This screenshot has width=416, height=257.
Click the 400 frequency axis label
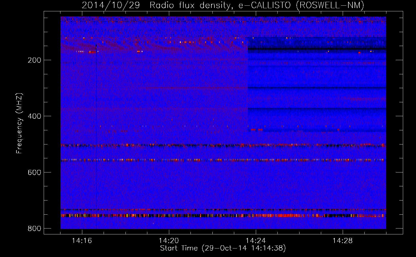coord(34,116)
